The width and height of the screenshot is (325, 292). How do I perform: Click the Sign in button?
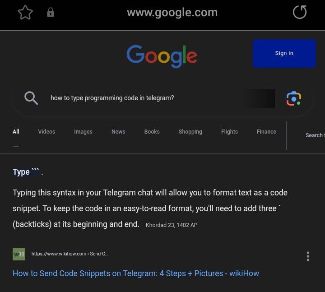284,53
